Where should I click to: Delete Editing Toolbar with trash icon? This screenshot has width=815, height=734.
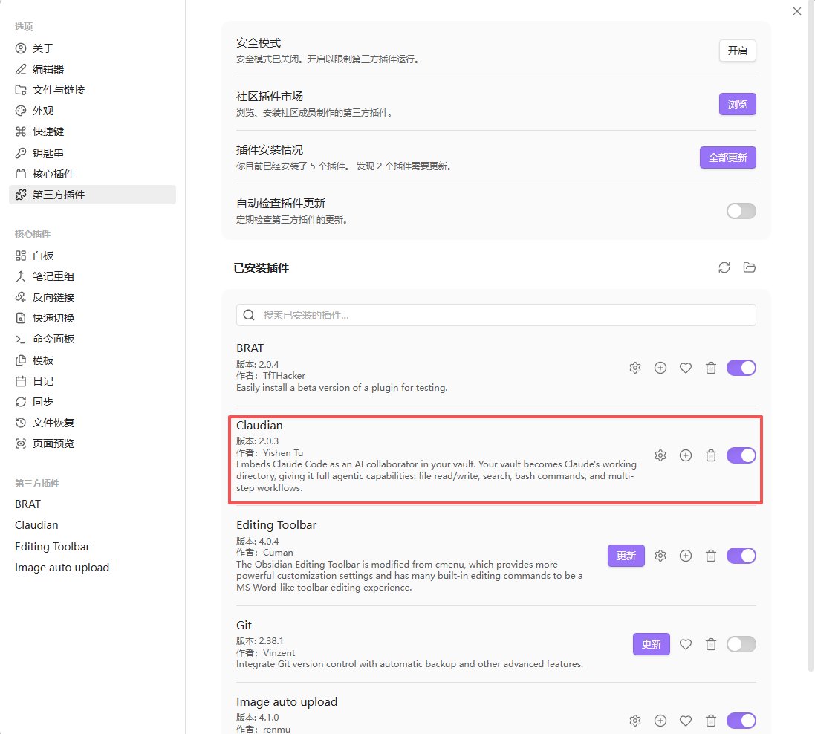(710, 556)
